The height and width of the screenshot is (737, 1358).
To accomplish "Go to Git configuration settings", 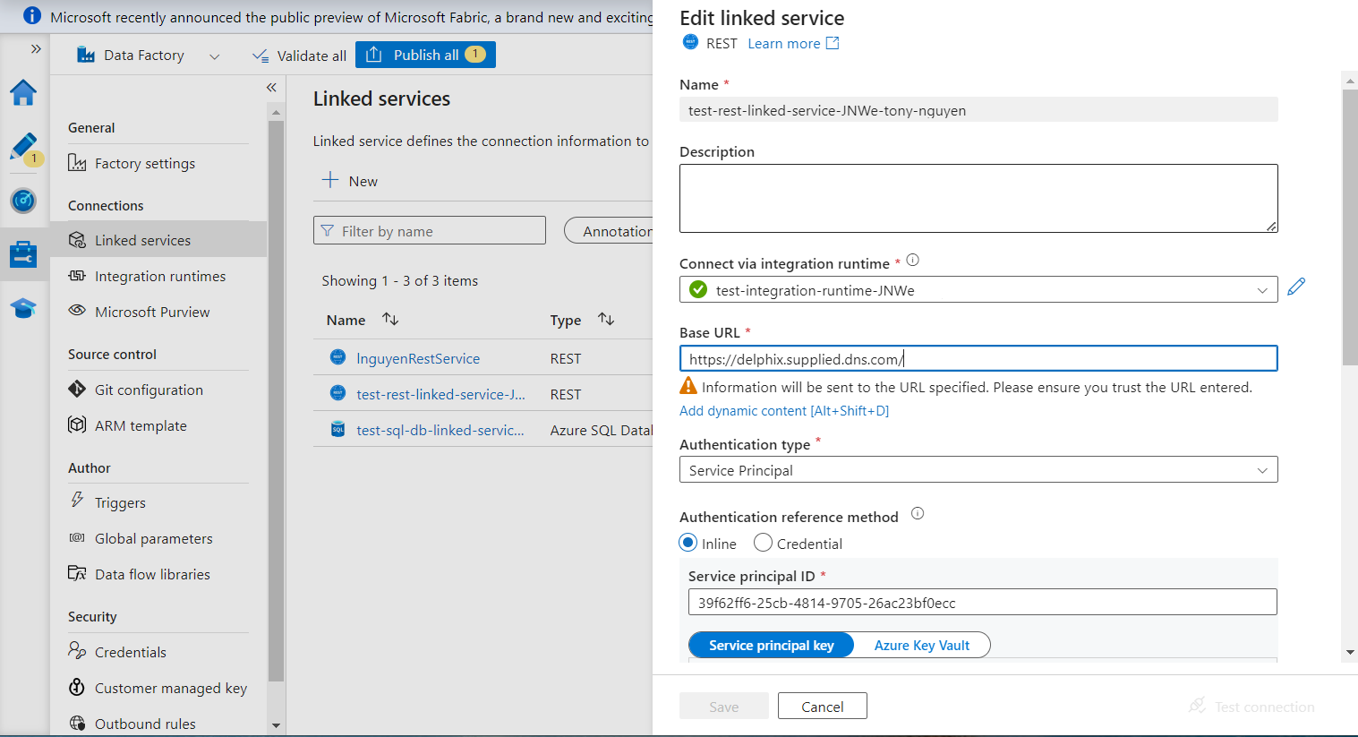I will click(149, 390).
